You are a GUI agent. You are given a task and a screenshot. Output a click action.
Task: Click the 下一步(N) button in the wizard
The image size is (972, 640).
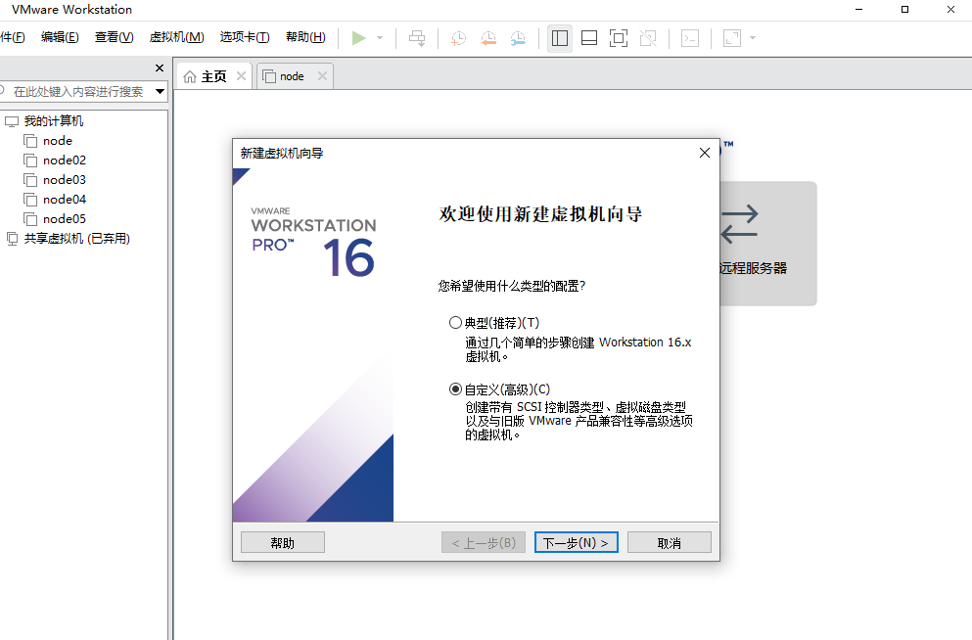576,541
